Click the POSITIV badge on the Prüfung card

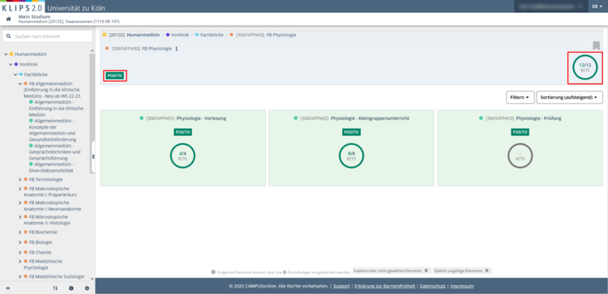[x=520, y=132]
